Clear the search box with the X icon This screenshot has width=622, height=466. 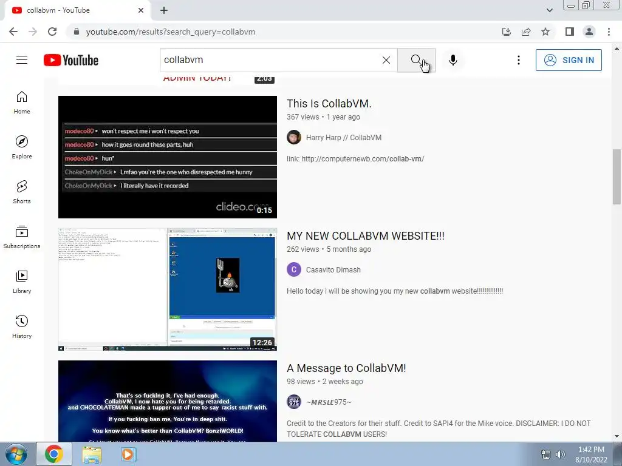click(x=386, y=60)
